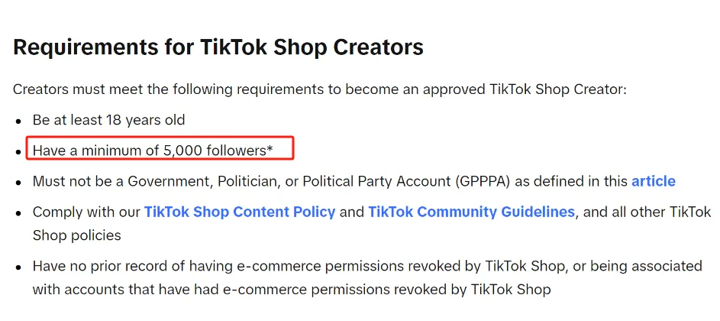
Task: Click the red-outlined 5,000 followers requirement
Action: pyautogui.click(x=160, y=148)
